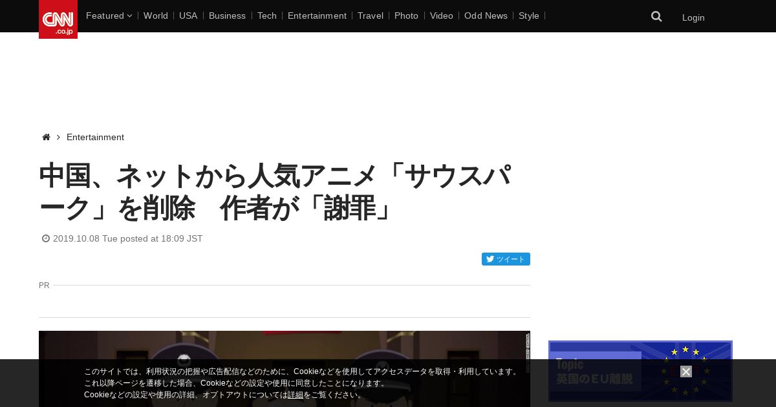
Task: Go to the Photo section
Action: click(x=406, y=16)
